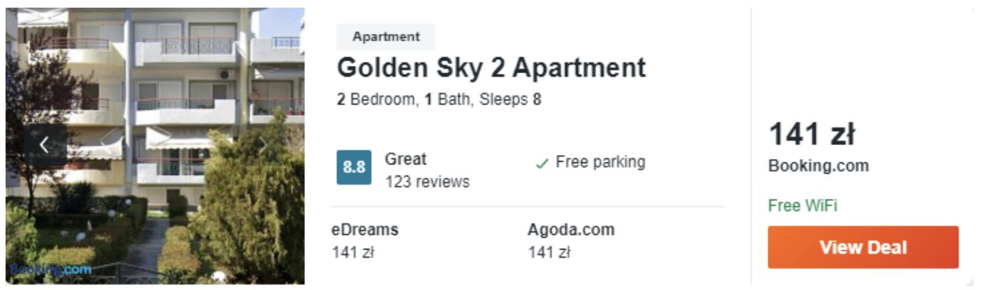The height and width of the screenshot is (290, 984).
Task: Click the 8.8 rating score badge
Action: [x=354, y=167]
